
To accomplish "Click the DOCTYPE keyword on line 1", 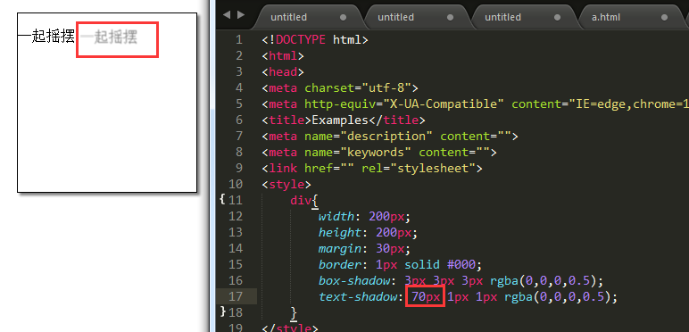I will click(301, 40).
